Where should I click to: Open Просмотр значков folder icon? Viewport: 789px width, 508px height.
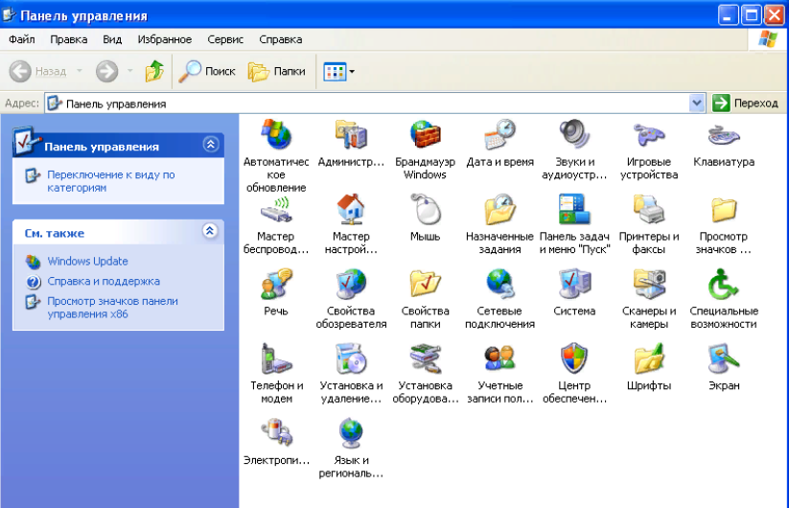pos(724,209)
